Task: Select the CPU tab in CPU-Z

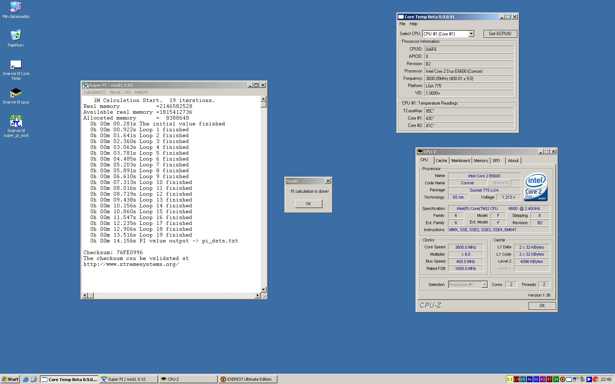Action: tap(425, 160)
